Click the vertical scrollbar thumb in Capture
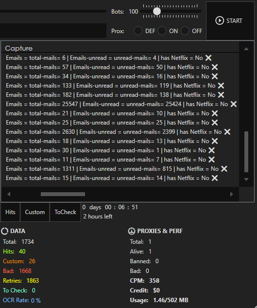 coord(246,152)
